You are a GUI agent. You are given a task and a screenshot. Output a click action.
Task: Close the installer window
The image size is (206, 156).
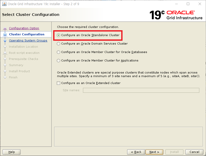200,4
